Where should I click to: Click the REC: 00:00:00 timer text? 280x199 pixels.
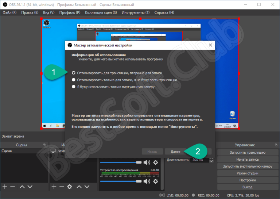coord(209,195)
